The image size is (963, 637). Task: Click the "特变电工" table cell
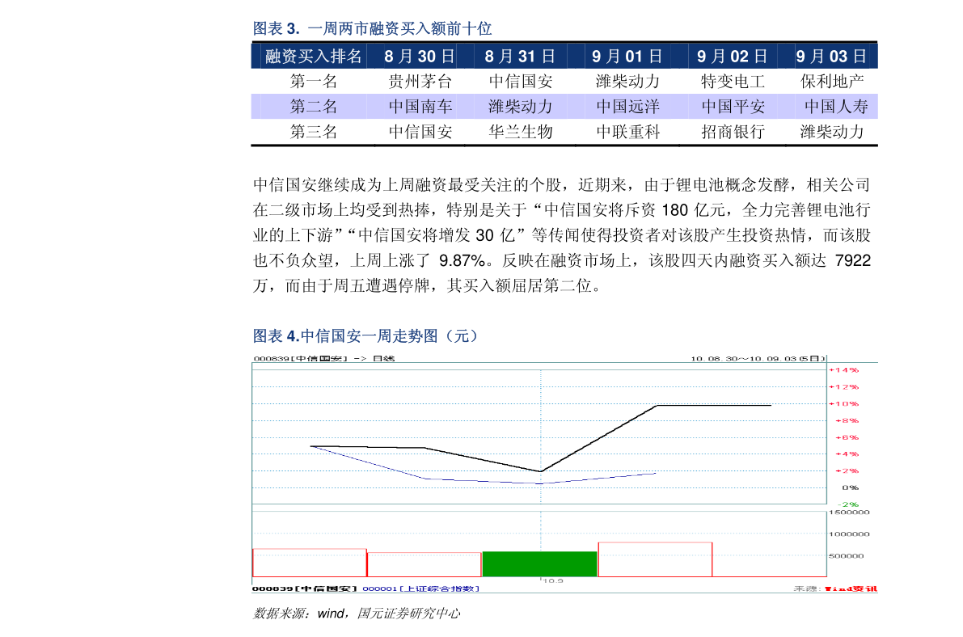733,81
